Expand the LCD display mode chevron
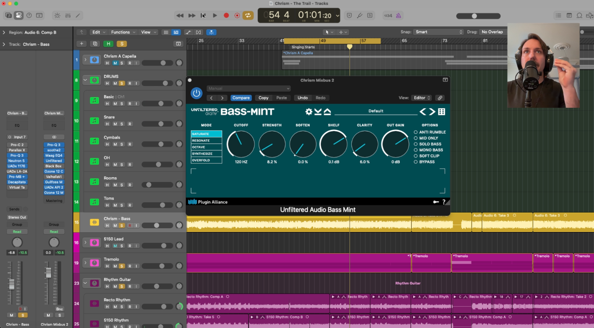 click(x=337, y=16)
